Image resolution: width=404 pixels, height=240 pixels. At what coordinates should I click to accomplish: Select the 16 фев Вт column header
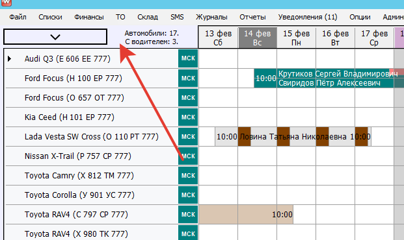[x=335, y=38]
